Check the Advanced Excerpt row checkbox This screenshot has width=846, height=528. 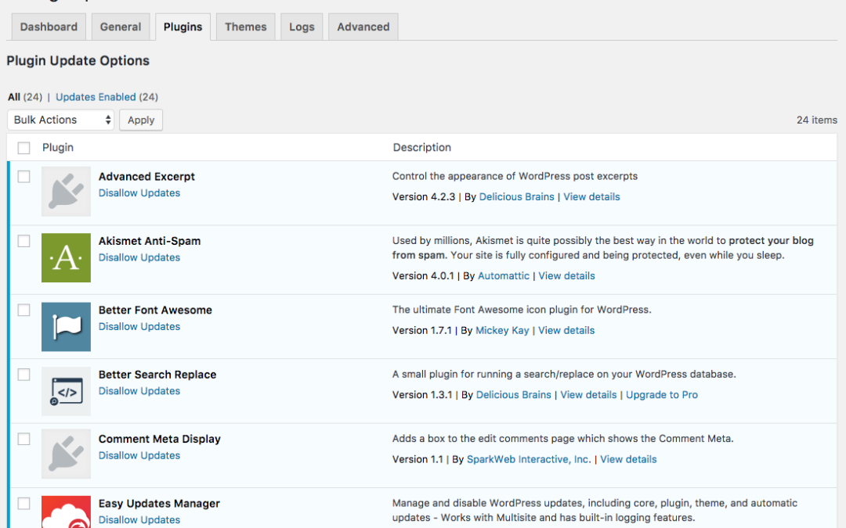[x=23, y=177]
